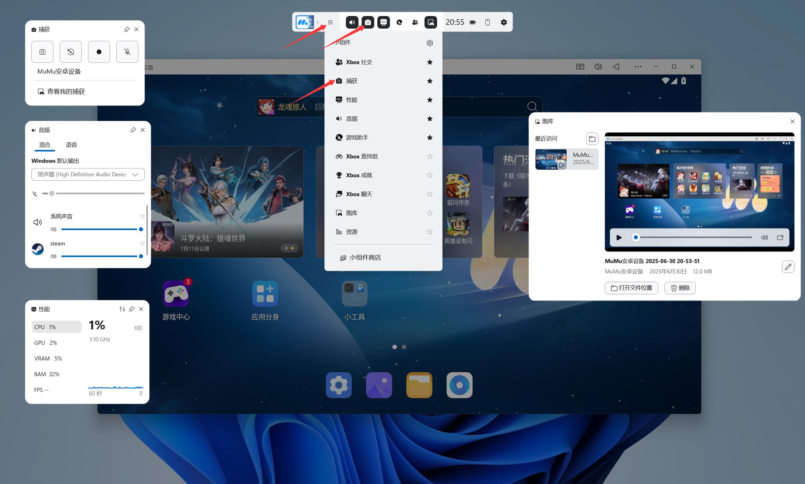The image size is (805, 484).
Task: Open MuMu window three-dots menu
Action: [638, 67]
